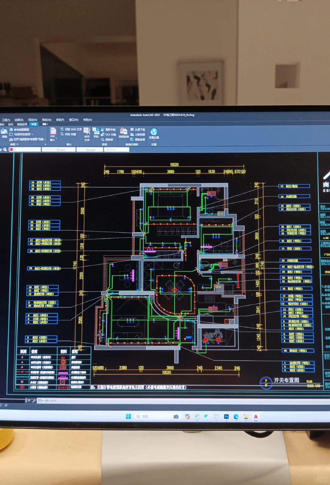330x485 pixels.
Task: Click the Combine Text tool
Action: pos(87,134)
